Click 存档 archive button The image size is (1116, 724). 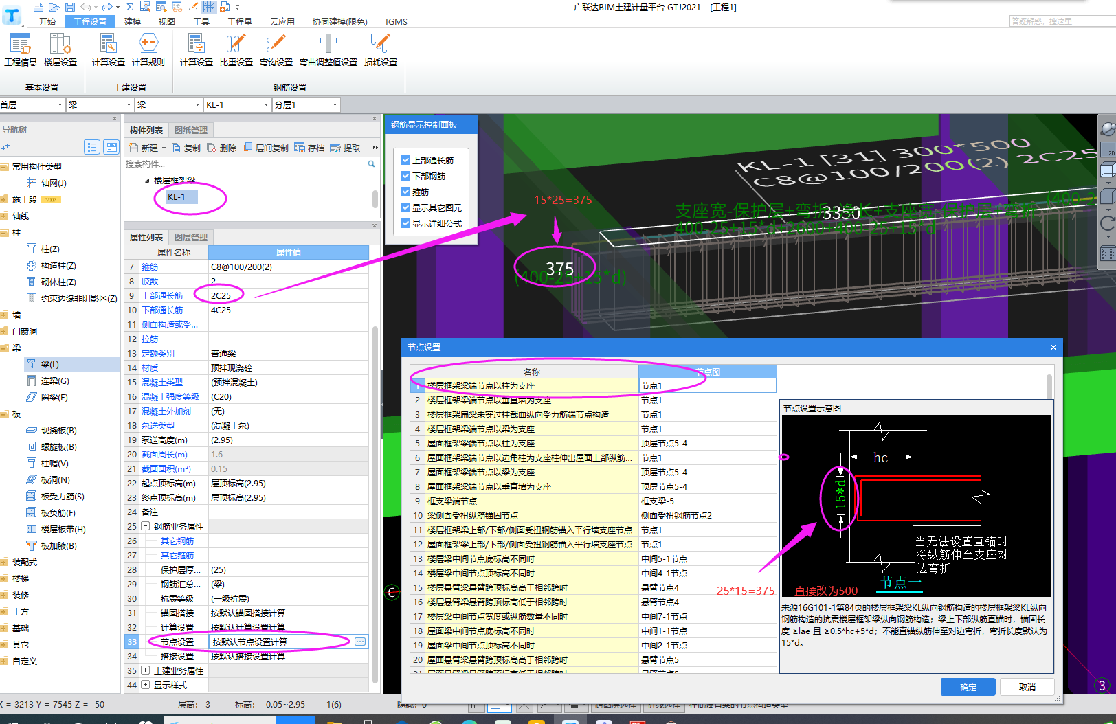[x=309, y=148]
